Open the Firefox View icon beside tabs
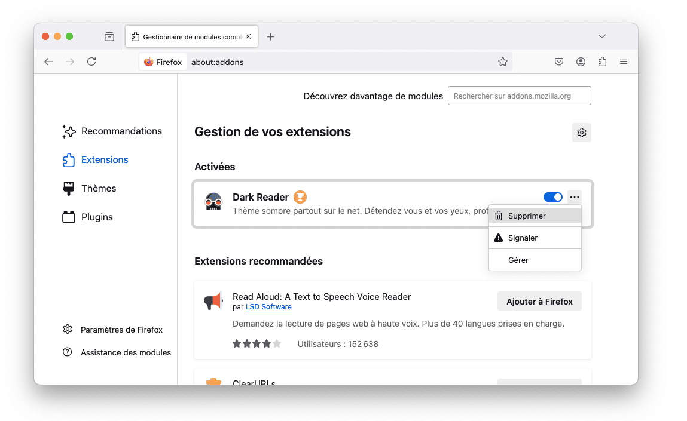This screenshot has height=421, width=687. 109,37
